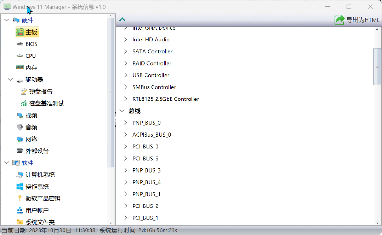Click sidebar scroll up arrow
The height and width of the screenshot is (235, 382).
110,16
